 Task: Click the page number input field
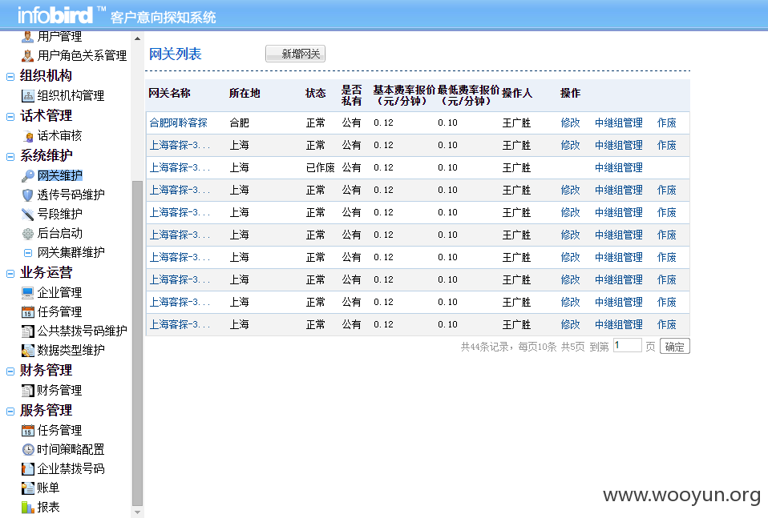[x=628, y=345]
